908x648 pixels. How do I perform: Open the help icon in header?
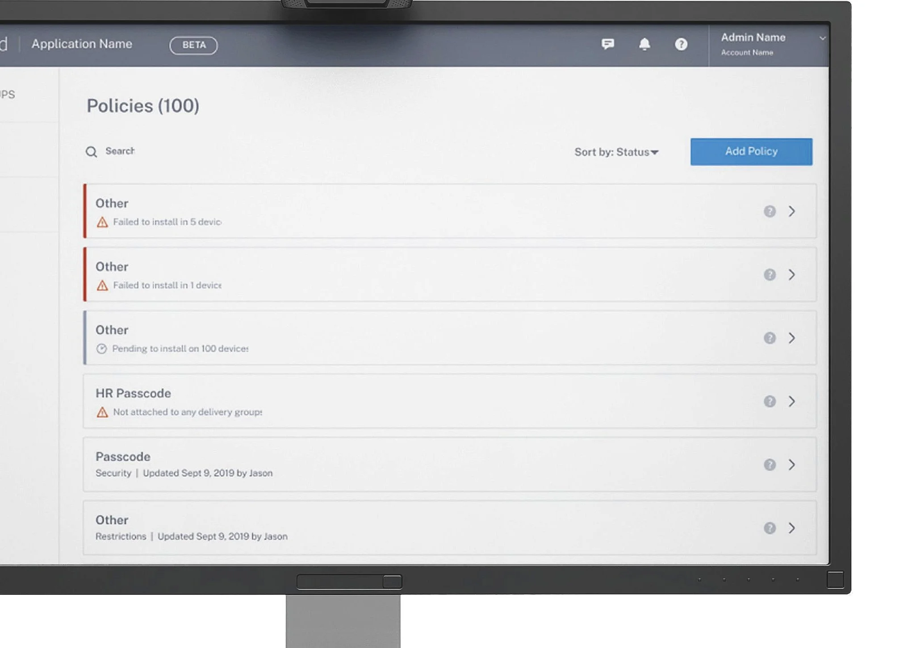click(681, 44)
